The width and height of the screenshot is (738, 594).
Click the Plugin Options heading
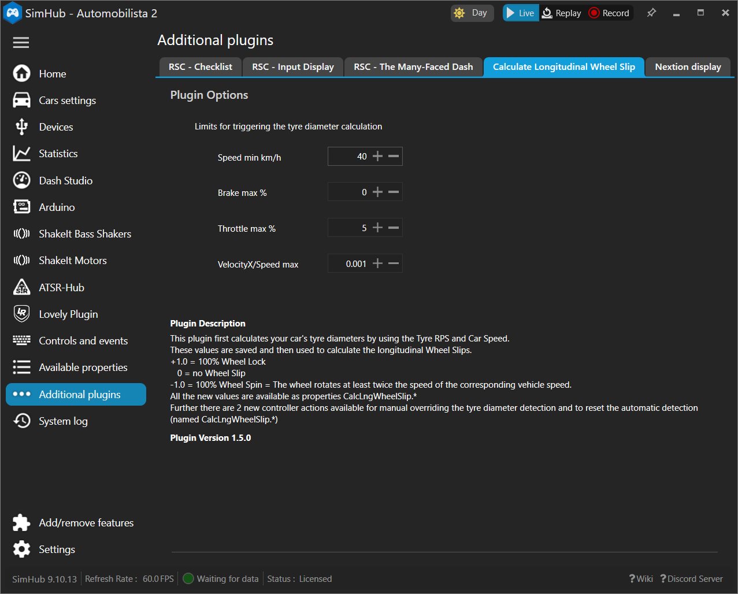point(209,95)
